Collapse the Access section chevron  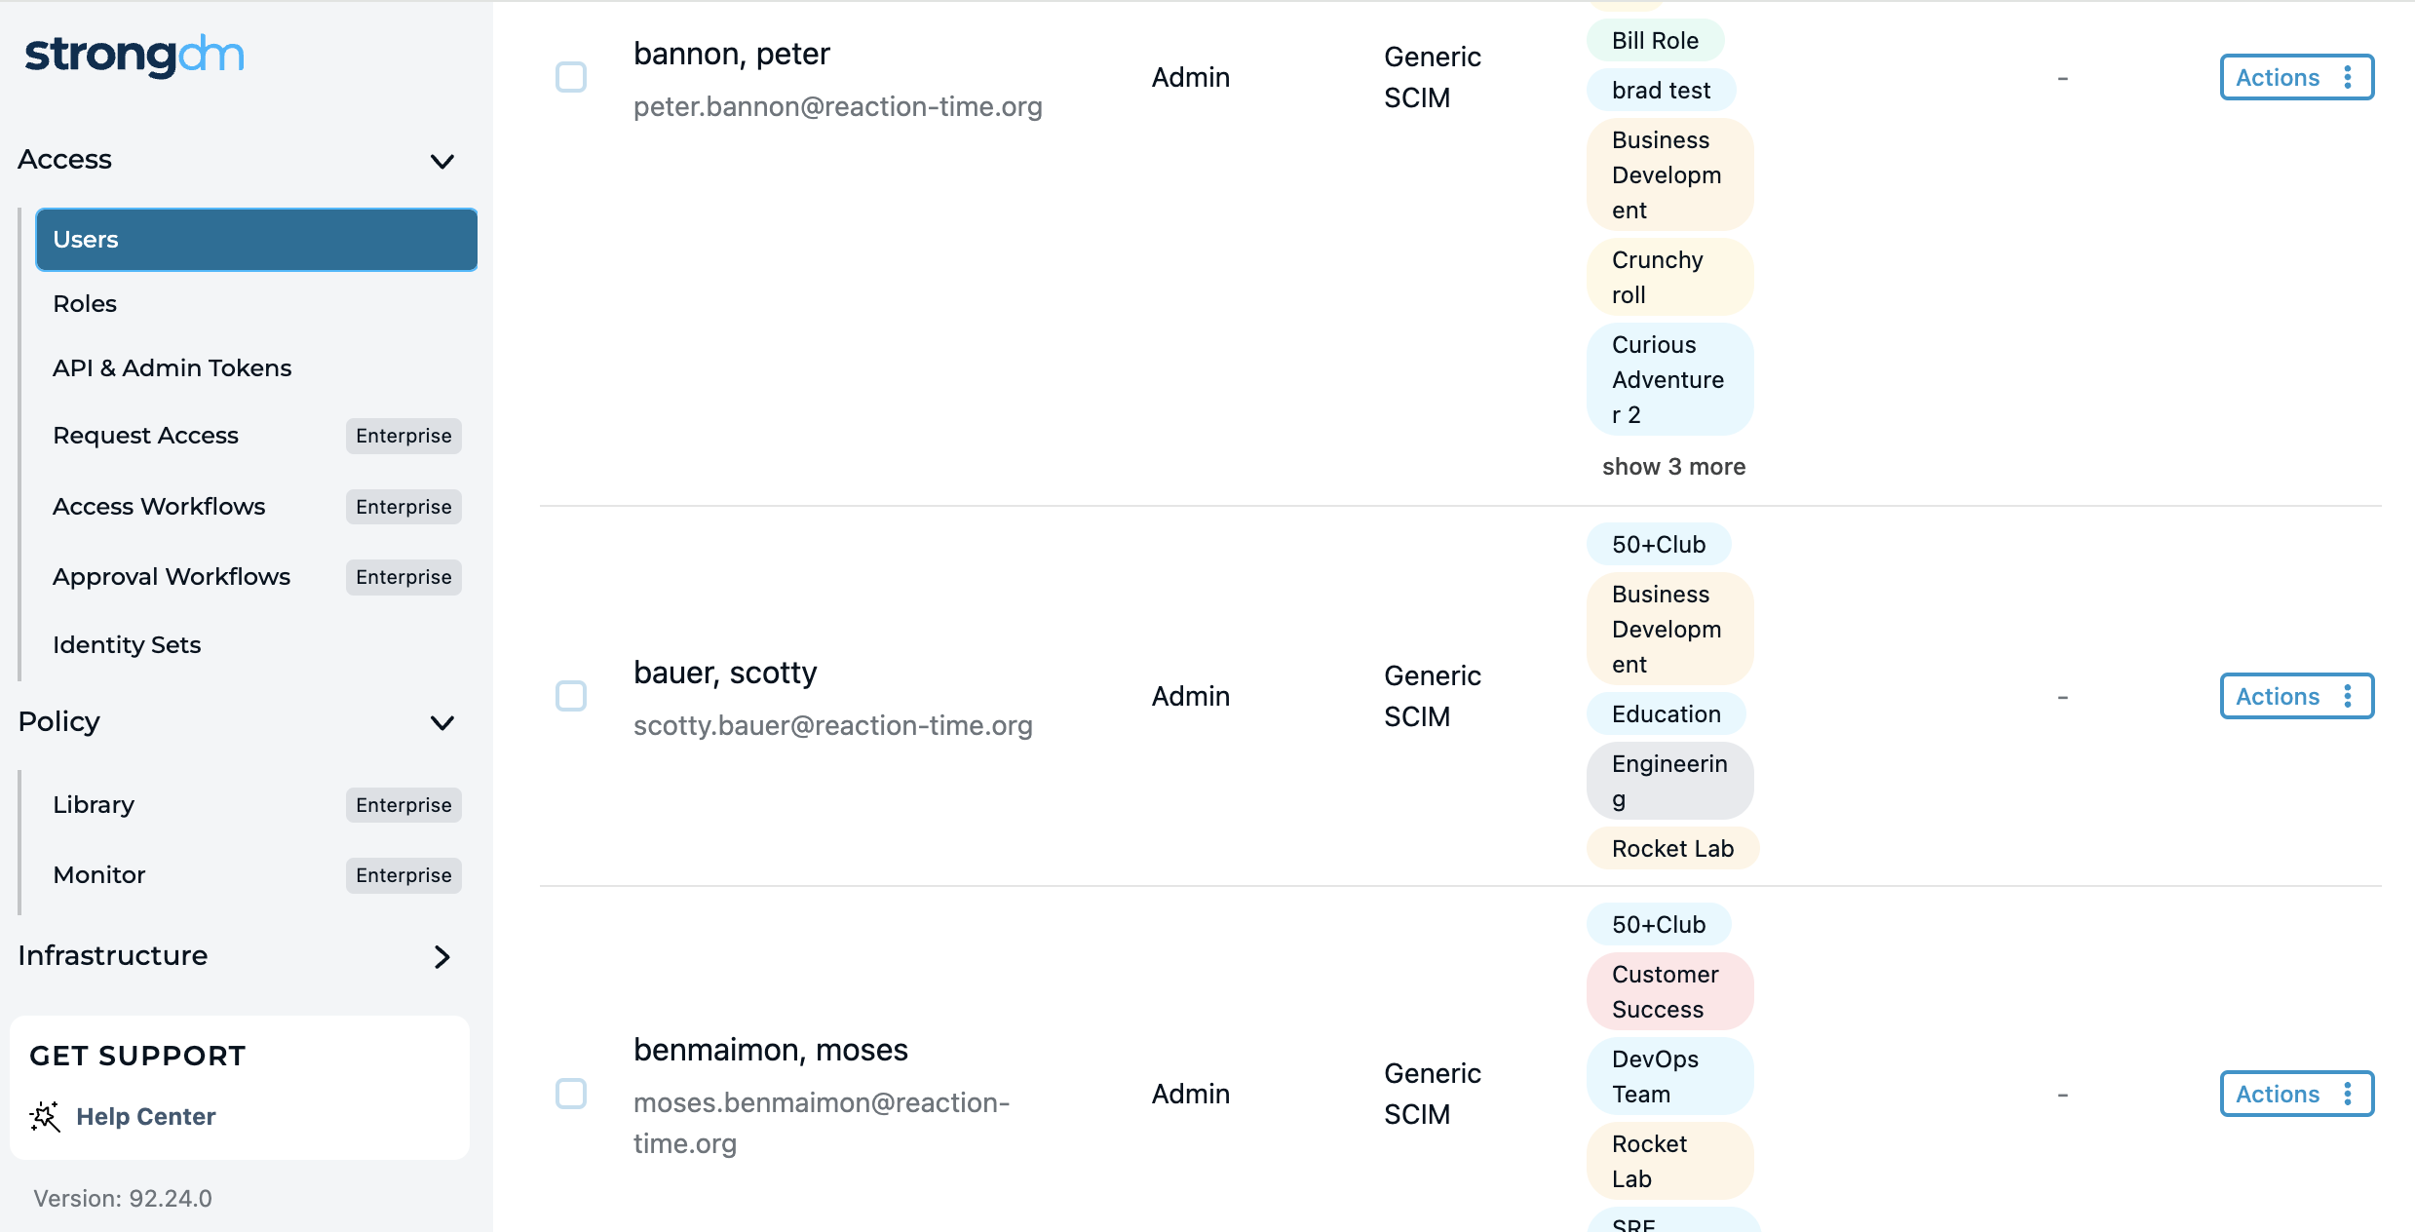point(442,161)
